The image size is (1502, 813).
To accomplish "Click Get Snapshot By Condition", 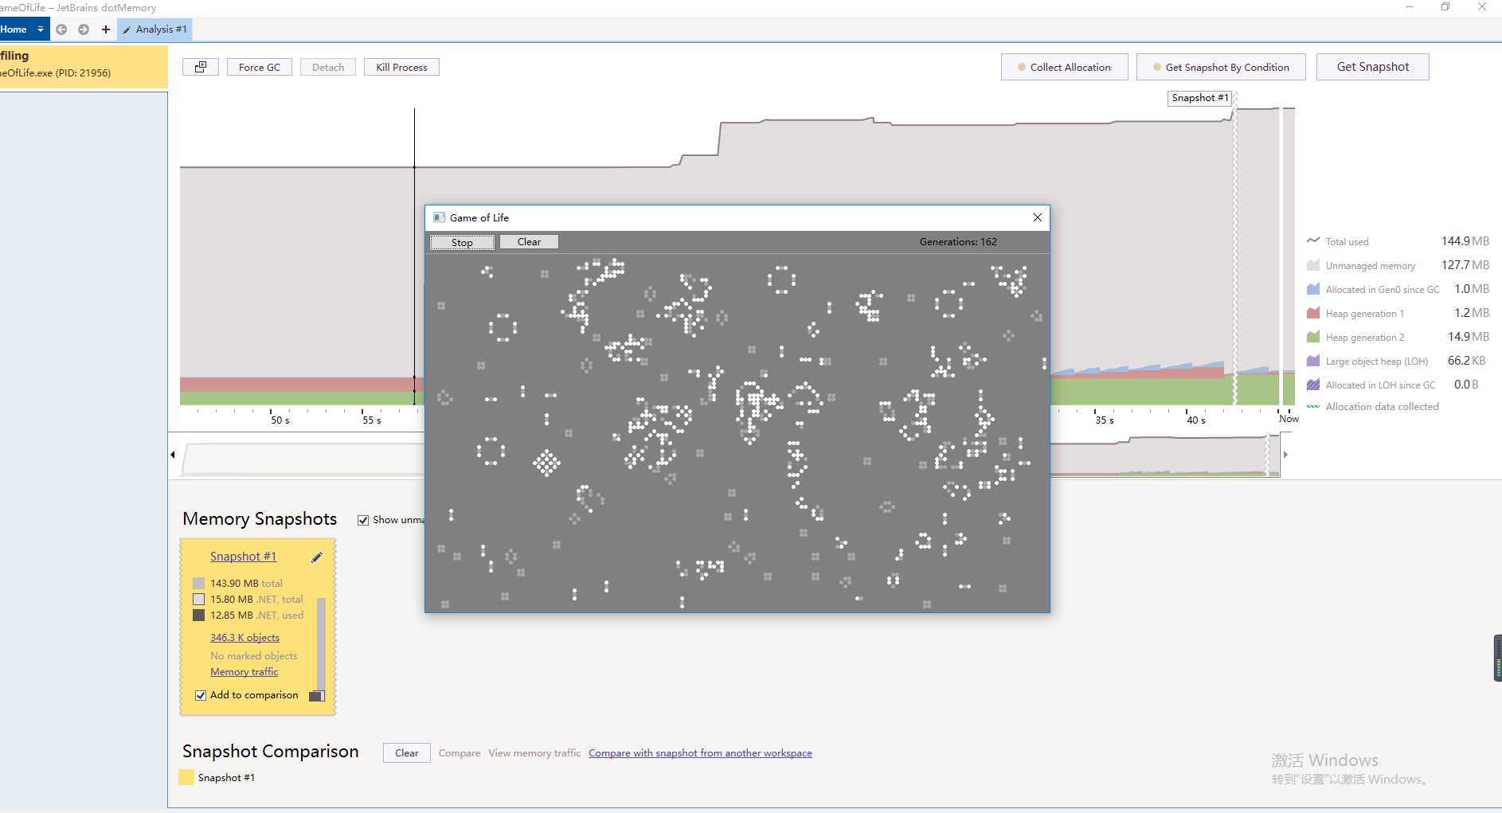I will (x=1221, y=67).
